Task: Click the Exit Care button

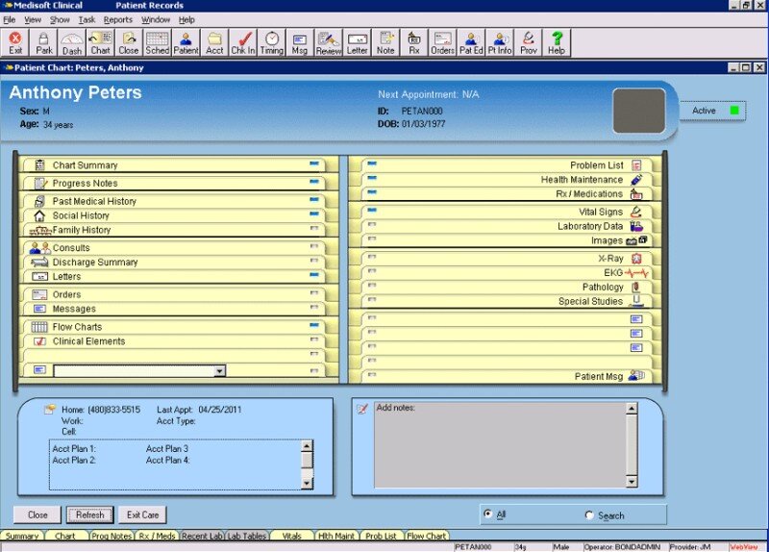Action: pos(143,514)
